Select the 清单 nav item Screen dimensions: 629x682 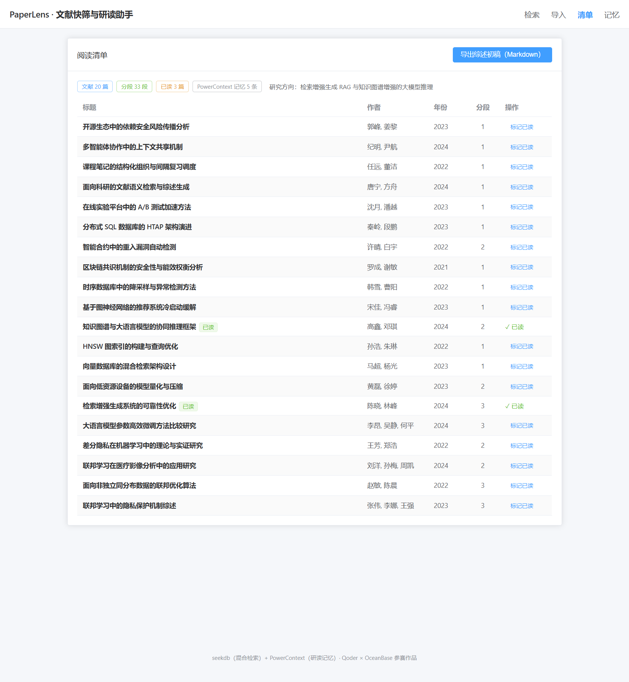(585, 15)
